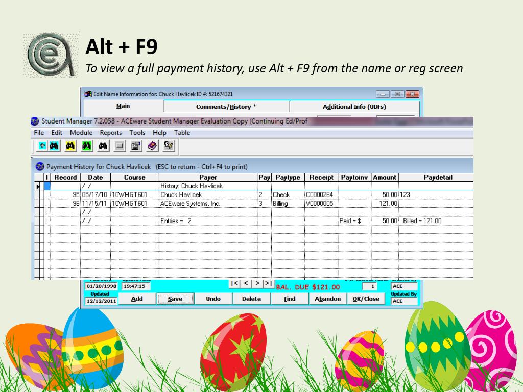Click the 121.00 amount cell for record 96
523x392 pixels.
[x=385, y=203]
